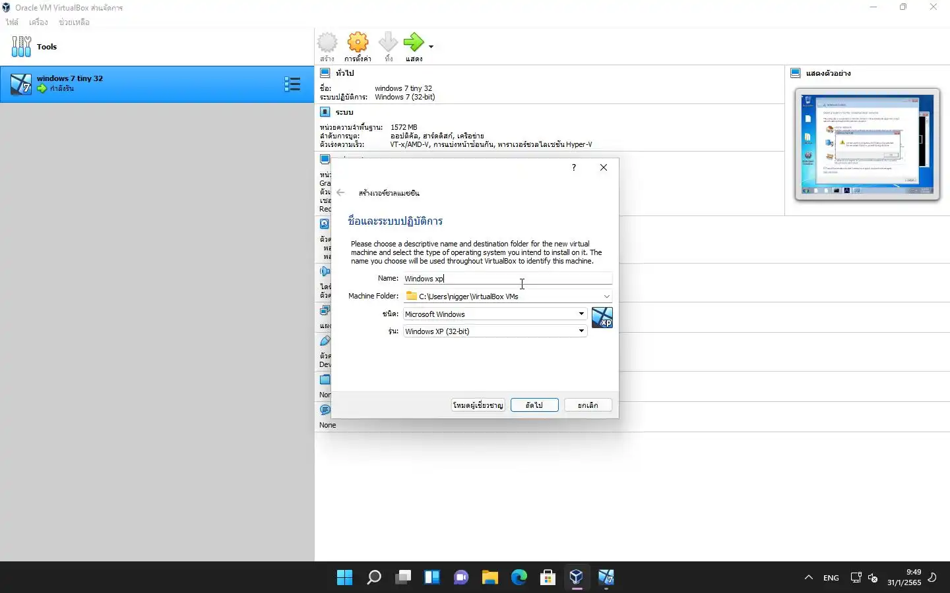The image size is (950, 593).
Task: Click the Description section speech bubble icon
Action: pyautogui.click(x=325, y=410)
